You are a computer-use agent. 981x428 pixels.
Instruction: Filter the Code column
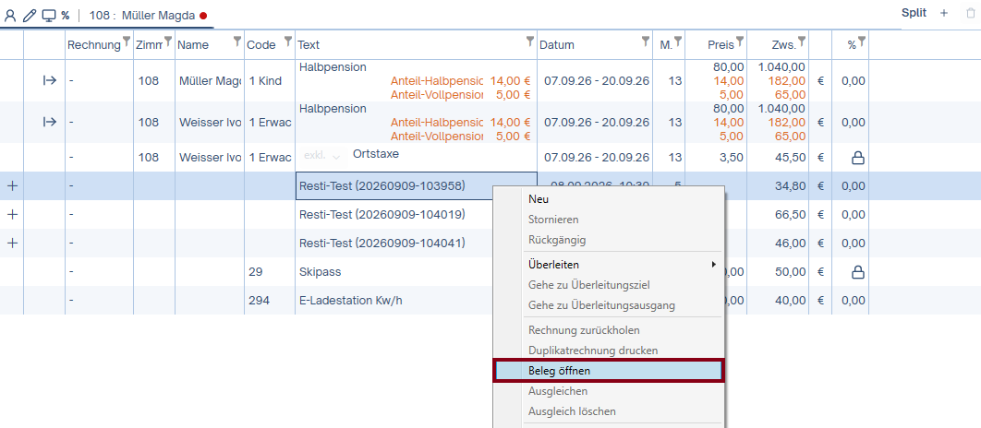288,42
